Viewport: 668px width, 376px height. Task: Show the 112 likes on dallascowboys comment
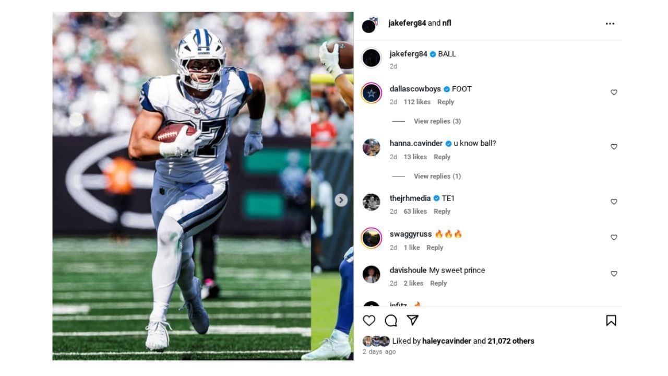click(417, 102)
